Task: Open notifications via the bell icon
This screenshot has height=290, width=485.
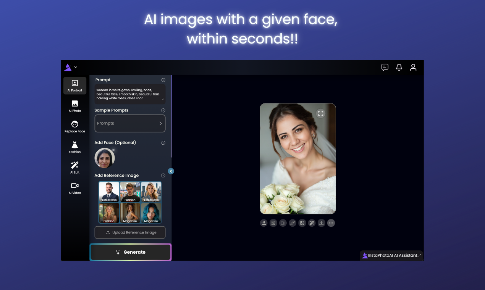Action: click(x=399, y=67)
